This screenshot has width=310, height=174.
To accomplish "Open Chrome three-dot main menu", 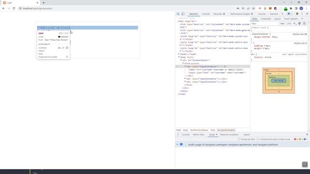I will click(307, 9).
